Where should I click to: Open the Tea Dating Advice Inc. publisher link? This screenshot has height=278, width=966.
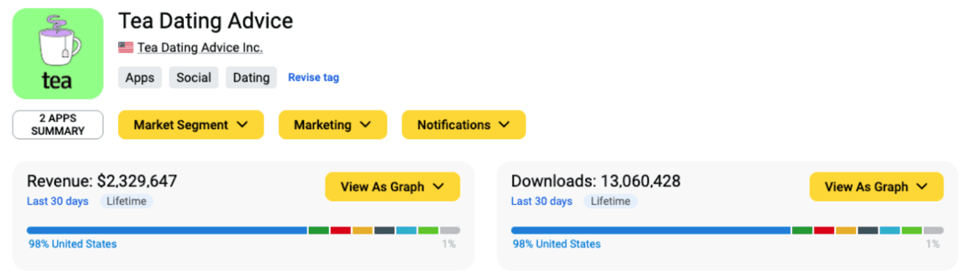pyautogui.click(x=200, y=48)
